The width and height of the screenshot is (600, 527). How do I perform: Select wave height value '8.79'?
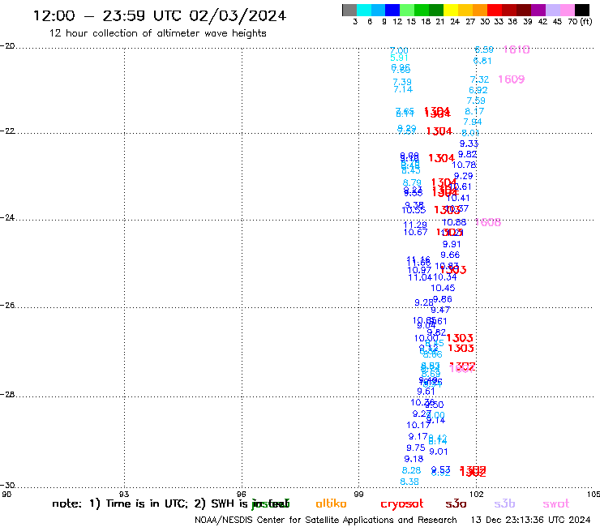(412, 183)
